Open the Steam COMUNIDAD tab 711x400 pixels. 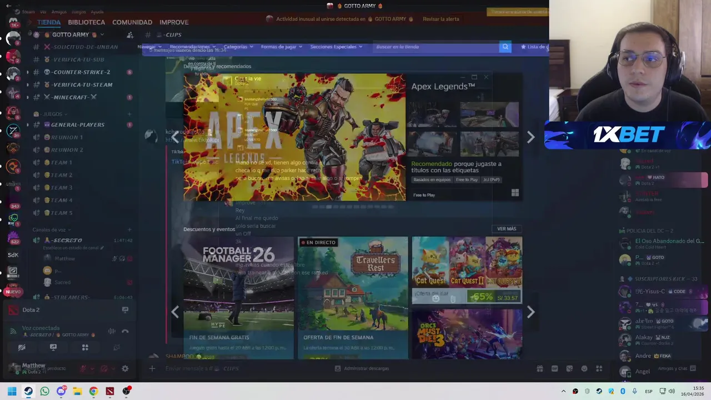point(132,22)
